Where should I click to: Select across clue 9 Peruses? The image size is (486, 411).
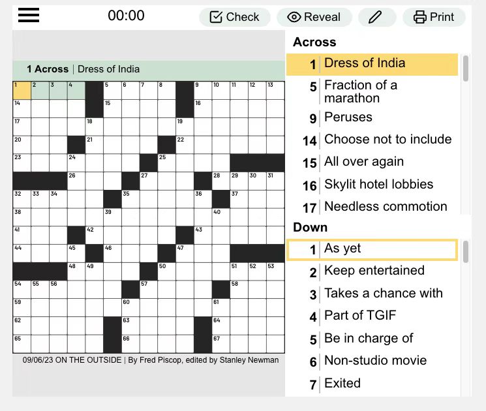[x=372, y=117]
